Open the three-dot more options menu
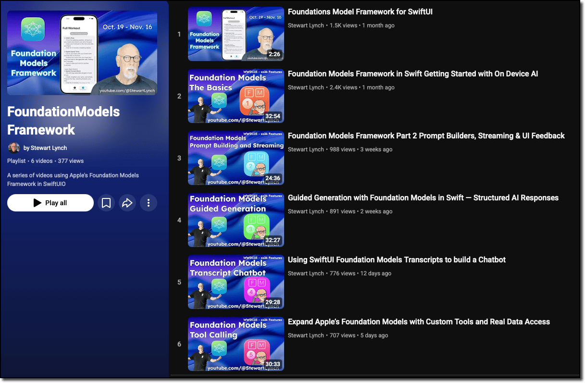The height and width of the screenshot is (383, 585). point(149,203)
